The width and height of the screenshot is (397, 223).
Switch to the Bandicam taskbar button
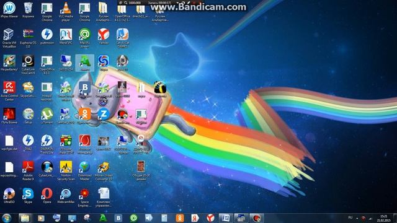256,218
